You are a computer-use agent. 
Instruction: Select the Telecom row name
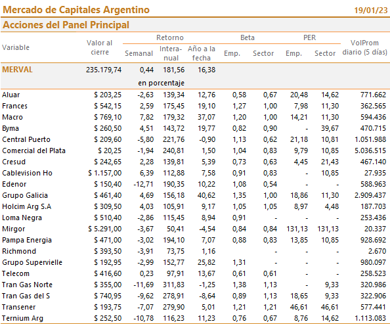(16, 273)
